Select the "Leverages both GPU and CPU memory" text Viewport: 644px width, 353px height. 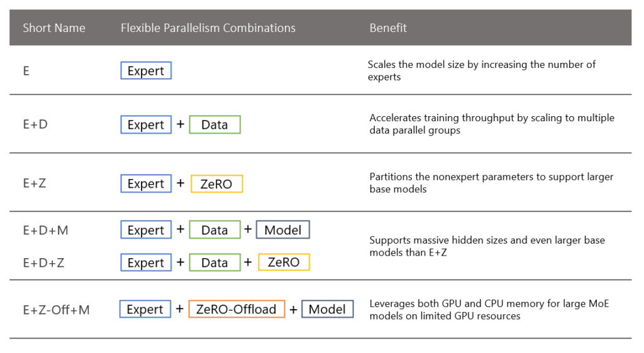[489, 310]
